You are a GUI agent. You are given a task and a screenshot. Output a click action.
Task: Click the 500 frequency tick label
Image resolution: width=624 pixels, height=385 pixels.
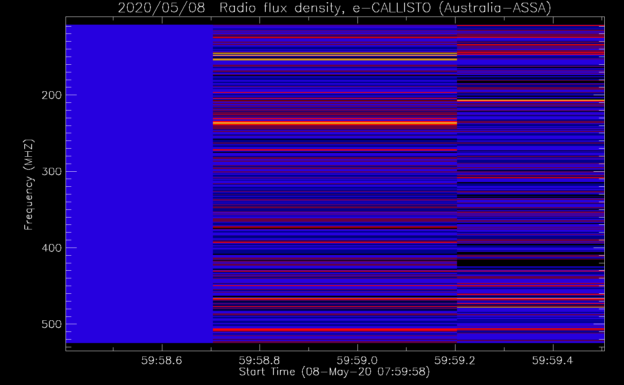click(52, 324)
